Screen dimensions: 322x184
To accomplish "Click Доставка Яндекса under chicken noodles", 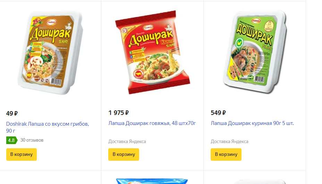I will [x=229, y=142].
